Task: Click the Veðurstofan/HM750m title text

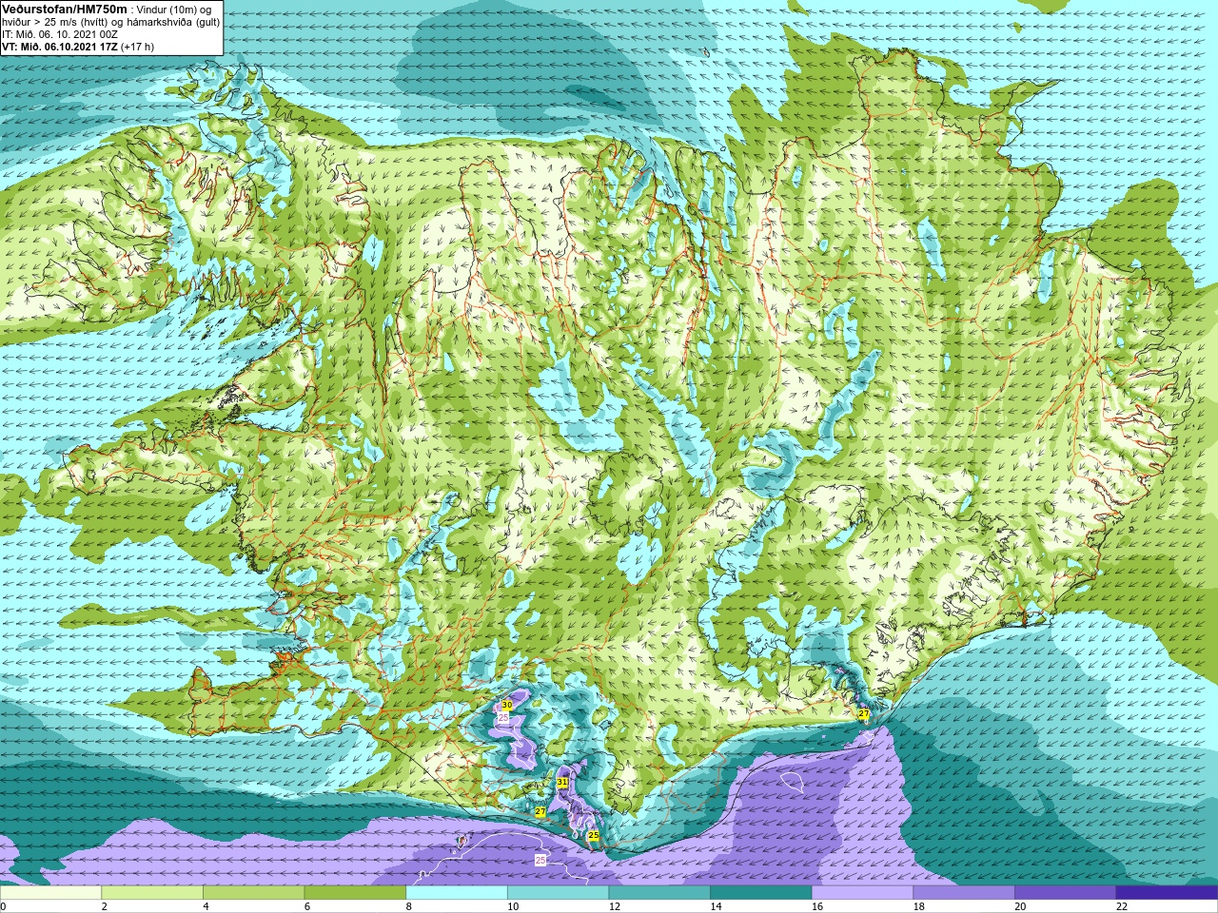Action: pyautogui.click(x=65, y=9)
